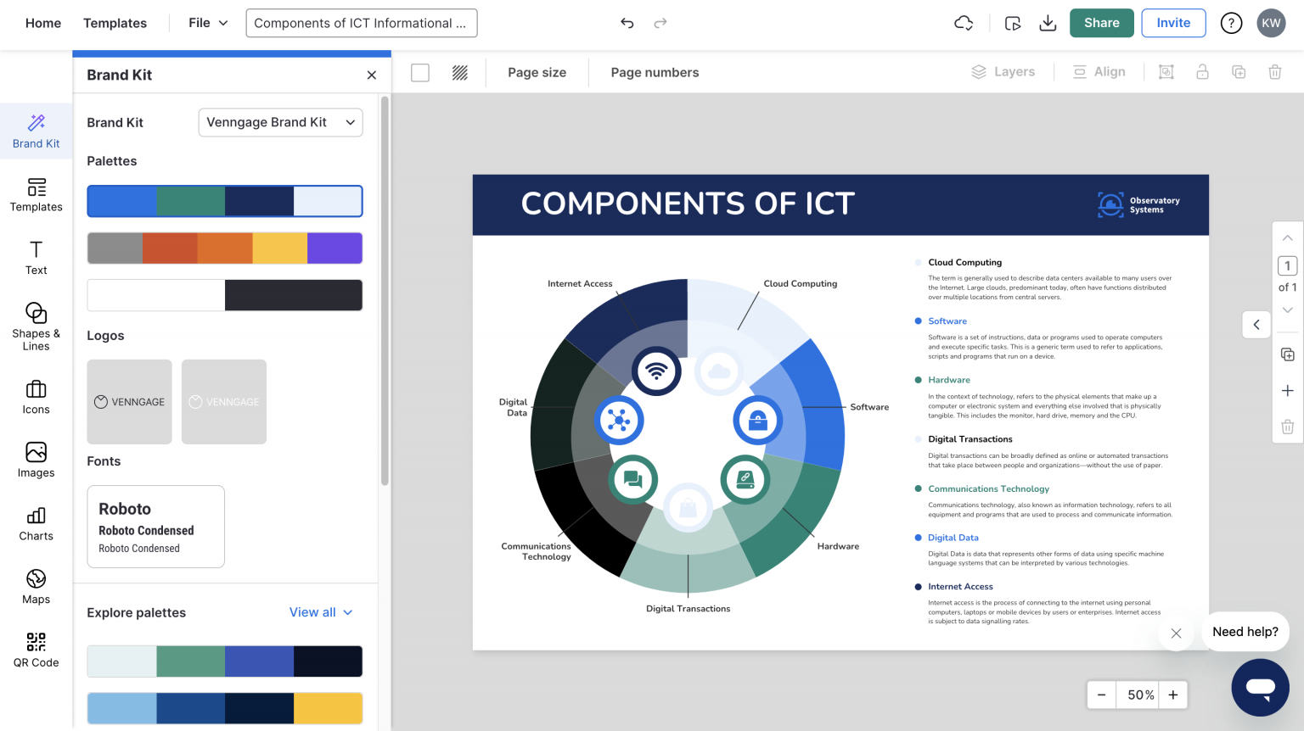Open the File menu
1304x731 pixels.
click(x=206, y=23)
